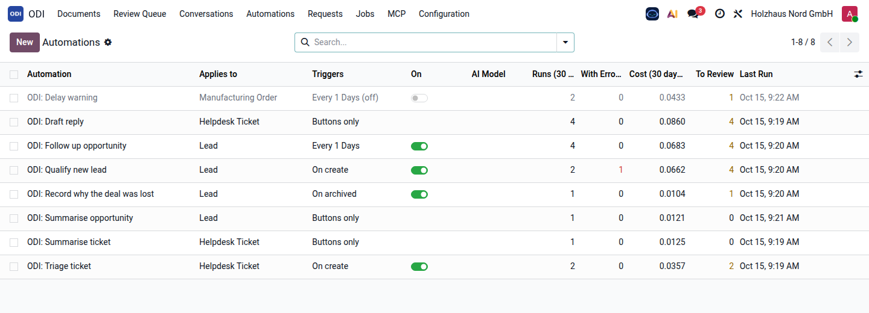Screen dimensions: 869x313
Task: Sort by the Applies to column header
Action: 218,74
